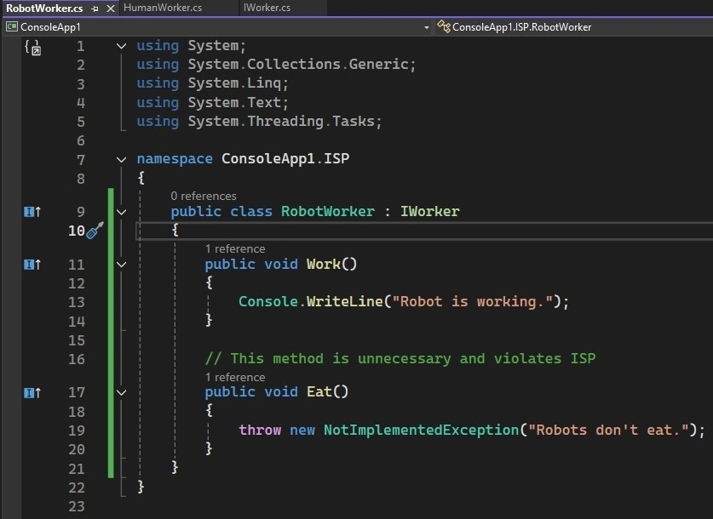Viewport: 713px width, 519px height.
Task: Click 'System.Collections.Generic' on line 2
Action: pos(298,65)
